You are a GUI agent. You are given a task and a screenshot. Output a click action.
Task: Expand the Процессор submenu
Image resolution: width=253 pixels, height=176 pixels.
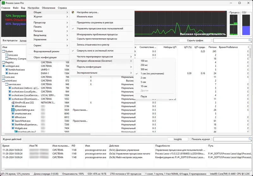coord(48,22)
